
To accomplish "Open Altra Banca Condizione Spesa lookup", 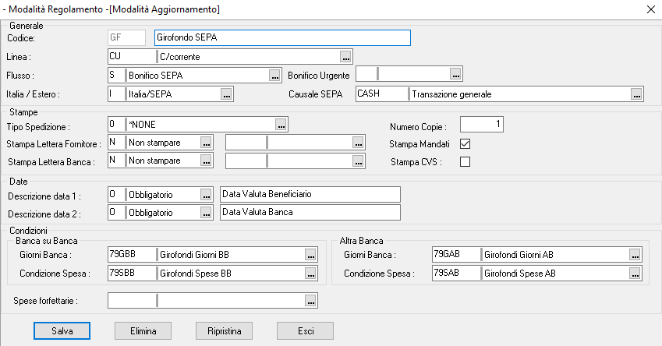I will [x=636, y=274].
